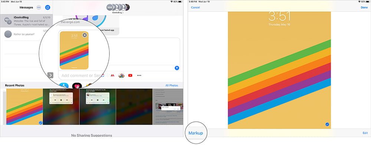Open All Photos link

172,85
